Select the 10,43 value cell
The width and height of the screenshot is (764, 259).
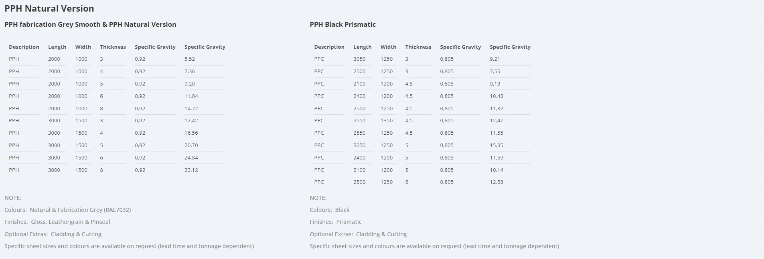click(496, 96)
